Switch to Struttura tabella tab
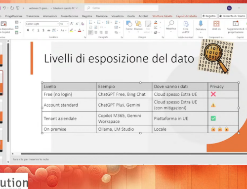 coord(162,16)
